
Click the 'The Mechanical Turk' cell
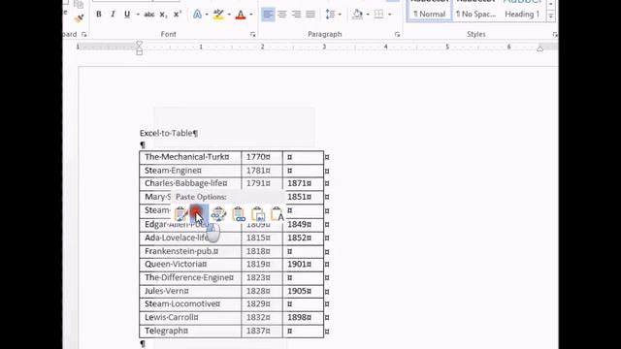click(x=190, y=157)
